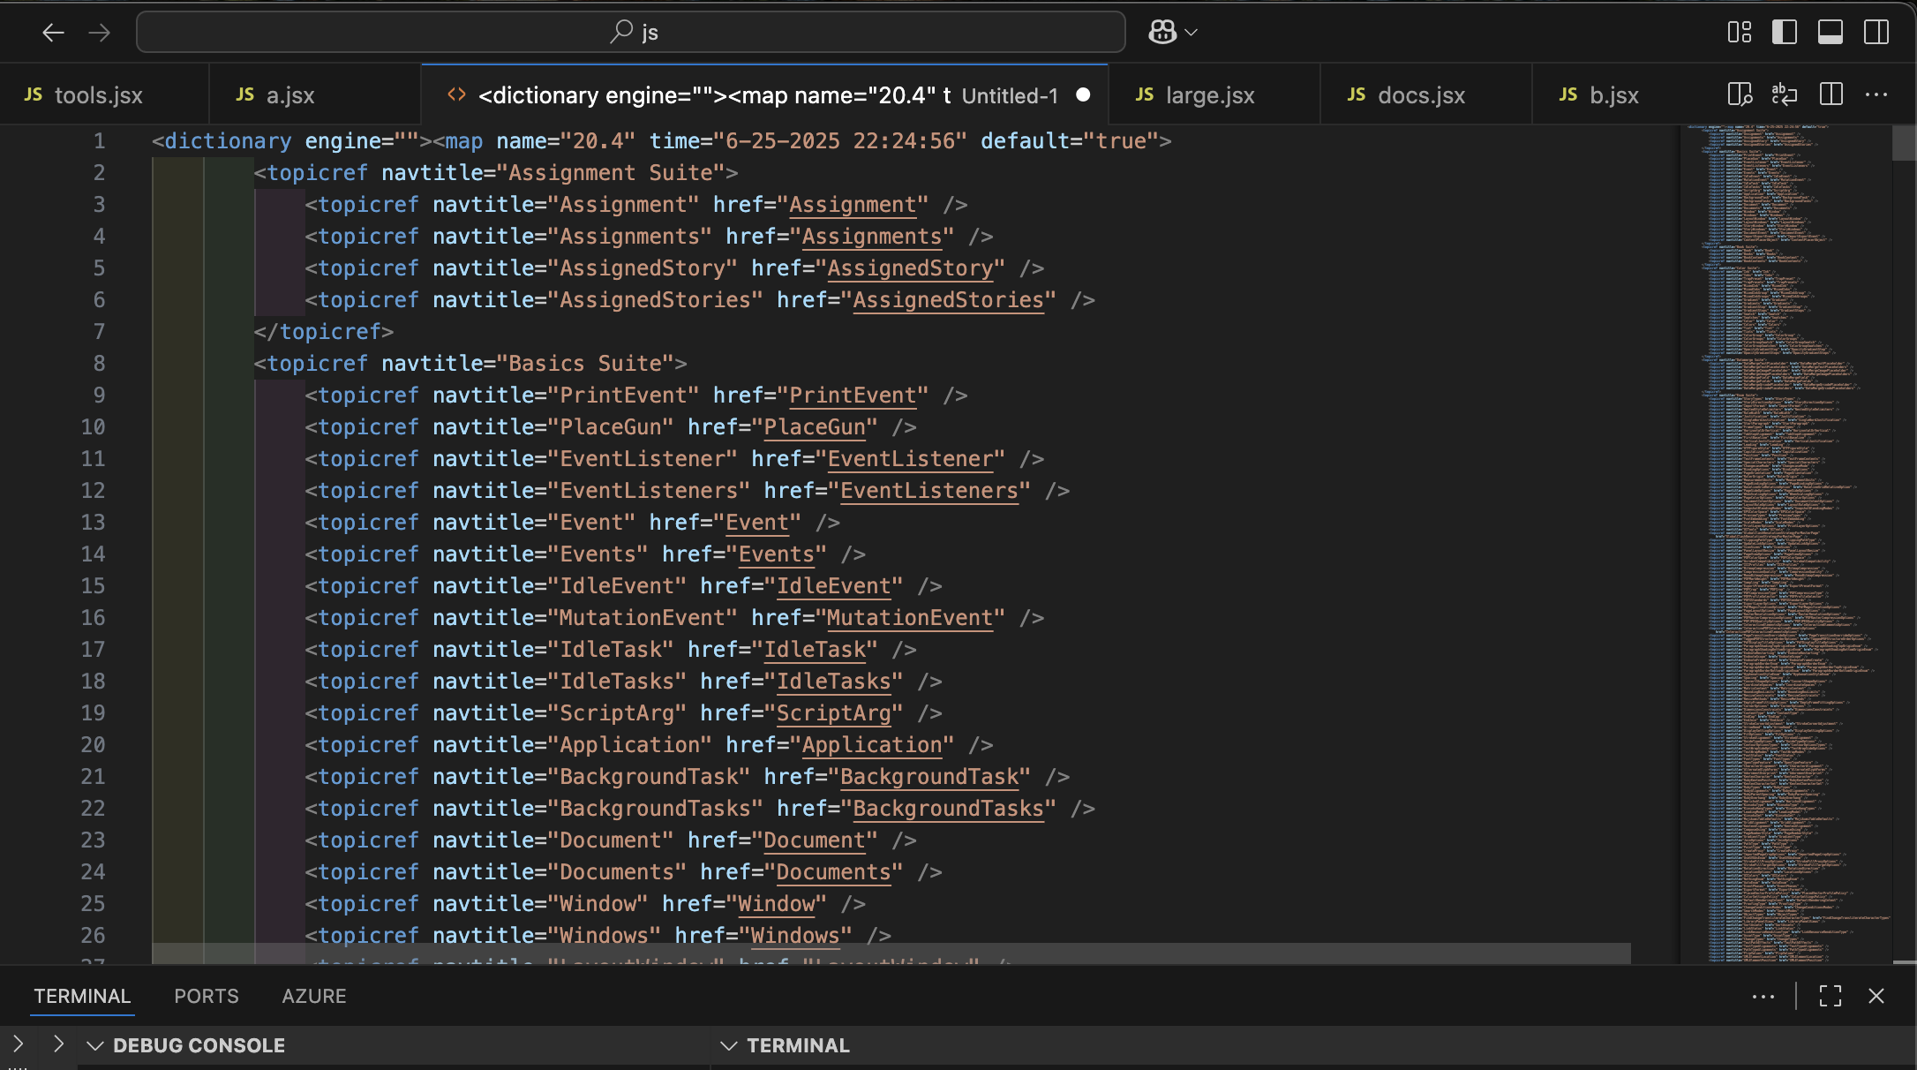Open the MutationEvent href link
1917x1070 pixels.
click(909, 618)
